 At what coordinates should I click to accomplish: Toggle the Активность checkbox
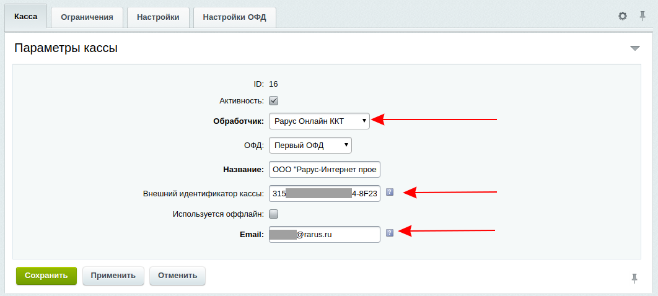coord(273,100)
